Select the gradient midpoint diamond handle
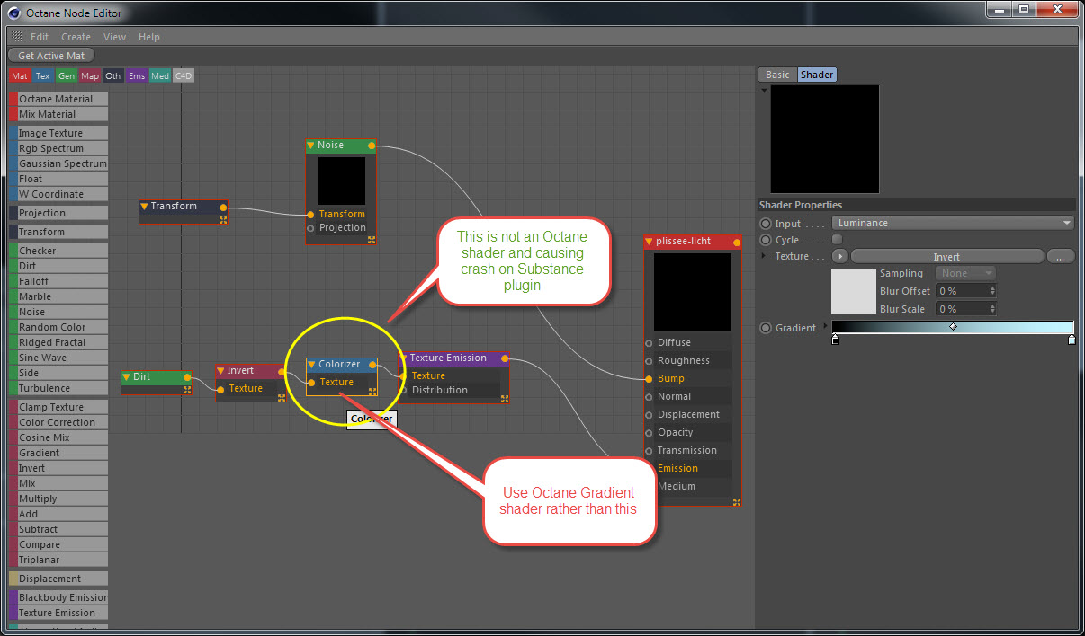The width and height of the screenshot is (1085, 636). (x=953, y=326)
